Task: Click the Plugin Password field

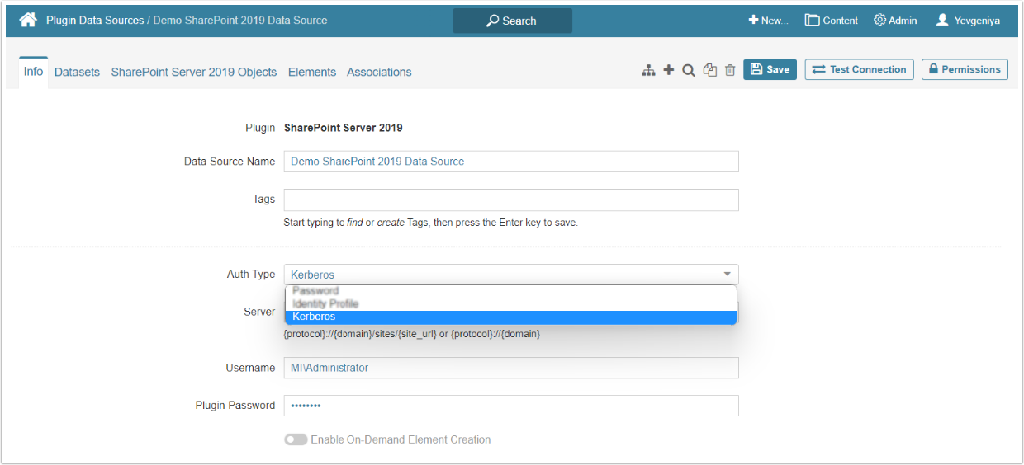Action: [511, 406]
